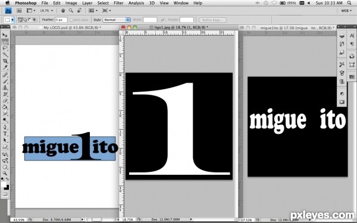357x223 pixels.
Task: Open the File menu
Action: point(45,3)
